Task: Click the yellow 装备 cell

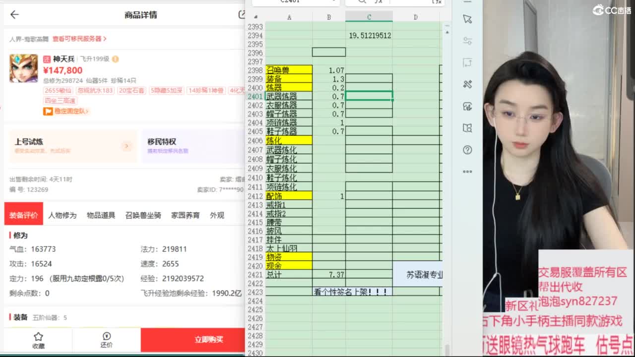Action: coord(289,79)
